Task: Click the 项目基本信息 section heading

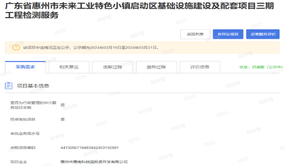Action: click(33, 86)
